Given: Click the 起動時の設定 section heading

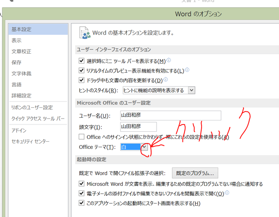Looking at the screenshot, I should point(91,159).
